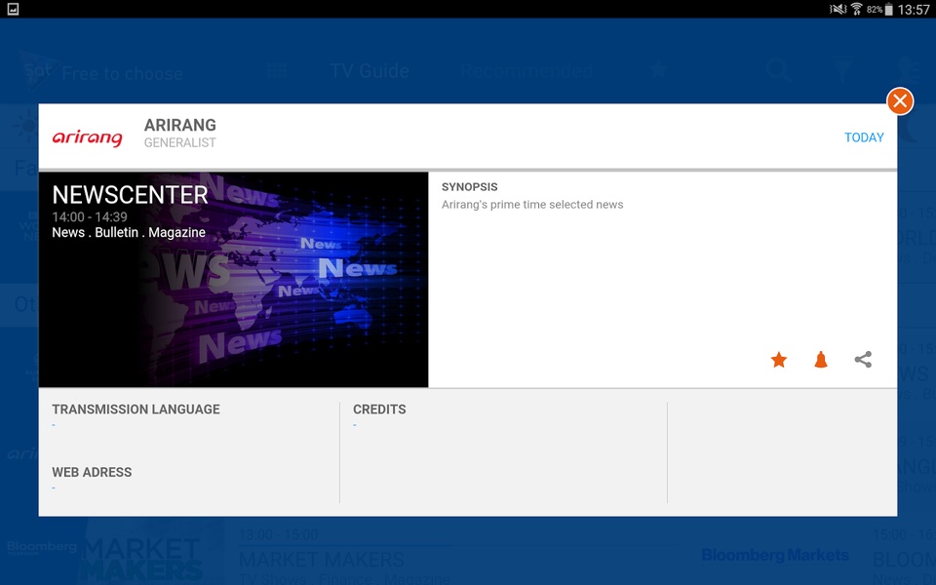The width and height of the screenshot is (936, 585).
Task: Tap the Arirang channel logo
Action: pyautogui.click(x=87, y=137)
